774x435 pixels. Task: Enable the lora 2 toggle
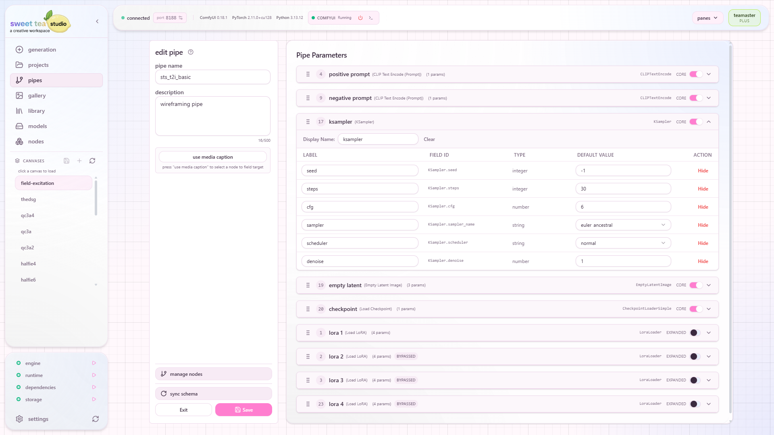693,356
